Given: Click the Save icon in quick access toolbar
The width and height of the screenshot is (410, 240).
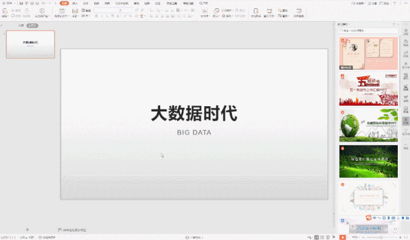Looking at the screenshot, I should pos(21,3).
